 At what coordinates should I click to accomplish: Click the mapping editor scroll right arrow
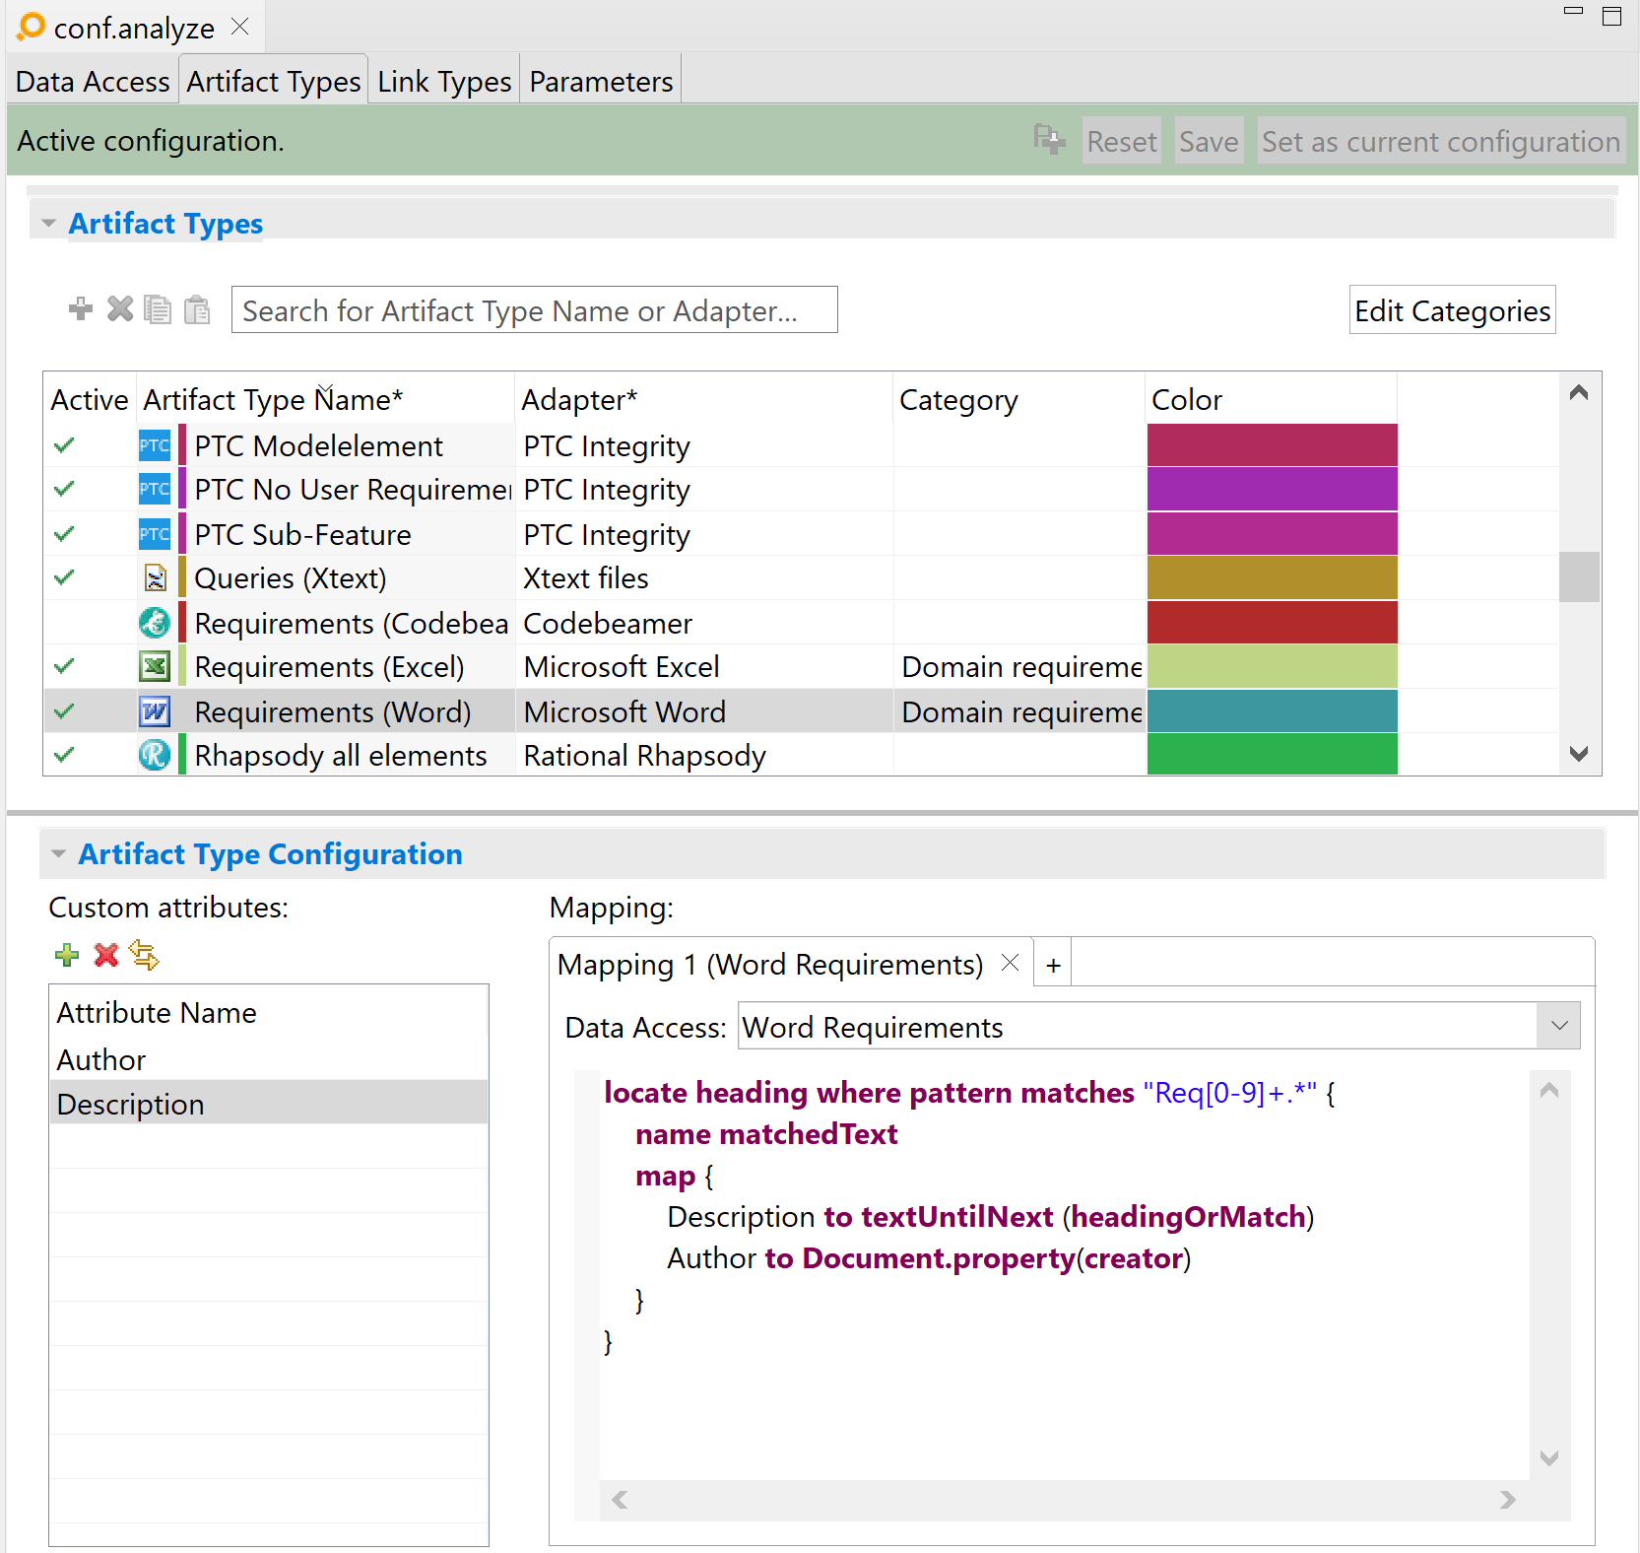1508,1500
